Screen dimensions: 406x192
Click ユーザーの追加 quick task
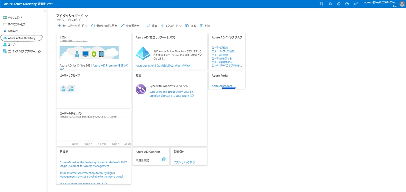point(220,48)
